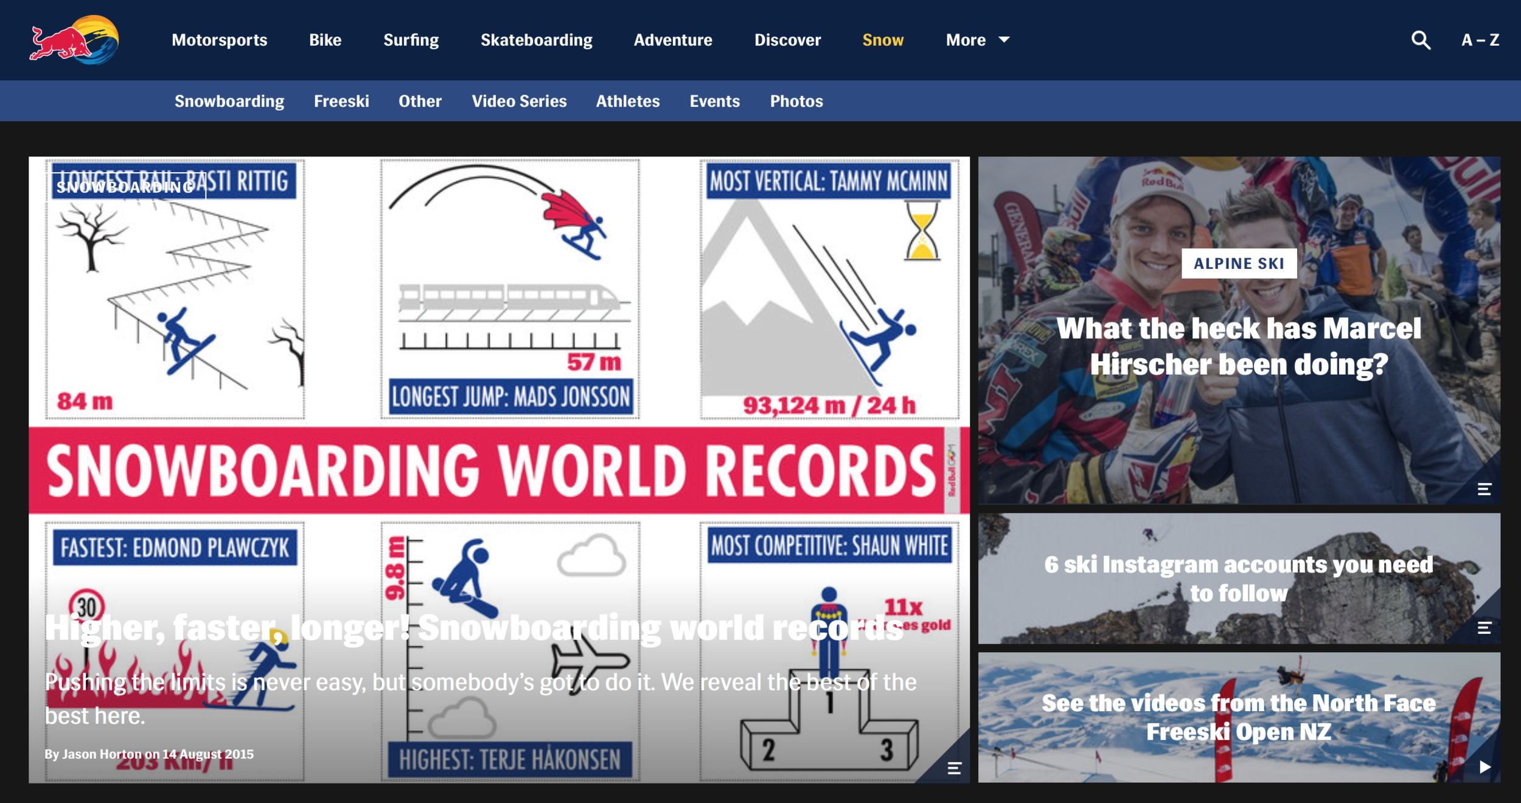Go to the Athletes sub-tab
Viewport: 1521px width, 803px height.
pos(628,101)
